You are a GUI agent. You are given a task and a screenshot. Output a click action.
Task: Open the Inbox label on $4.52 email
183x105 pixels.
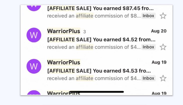148,47
